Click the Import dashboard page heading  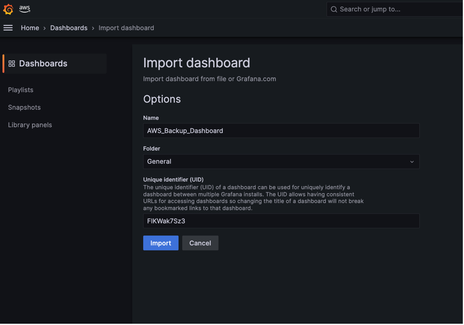[x=197, y=63]
